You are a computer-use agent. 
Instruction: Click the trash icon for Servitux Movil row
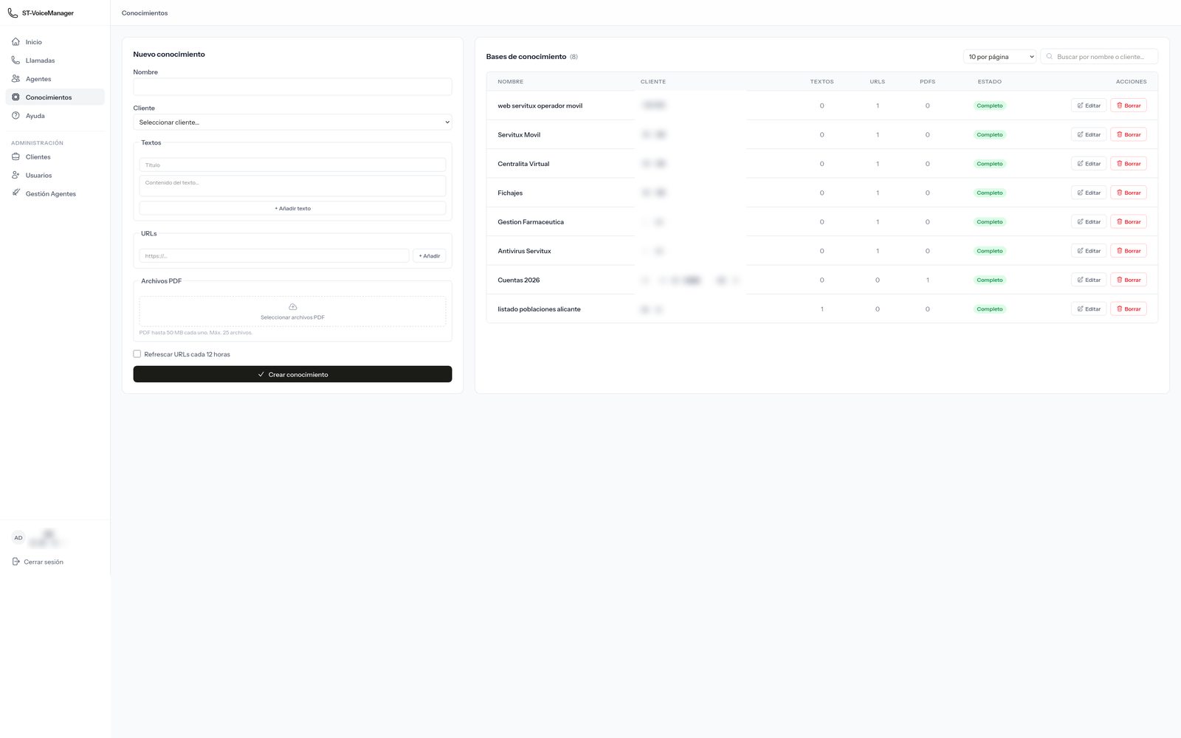tap(1120, 134)
